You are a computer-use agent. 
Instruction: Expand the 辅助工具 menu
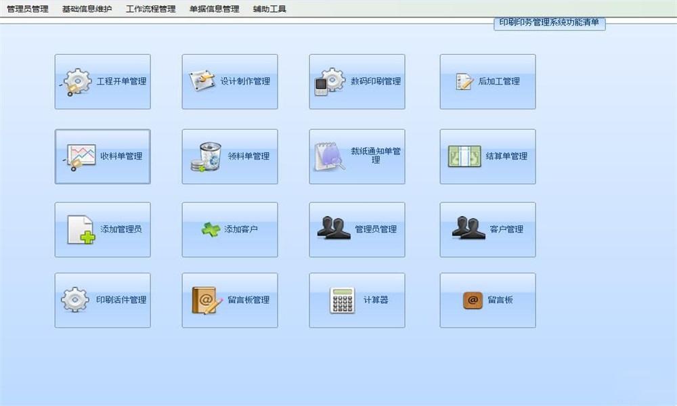click(269, 9)
